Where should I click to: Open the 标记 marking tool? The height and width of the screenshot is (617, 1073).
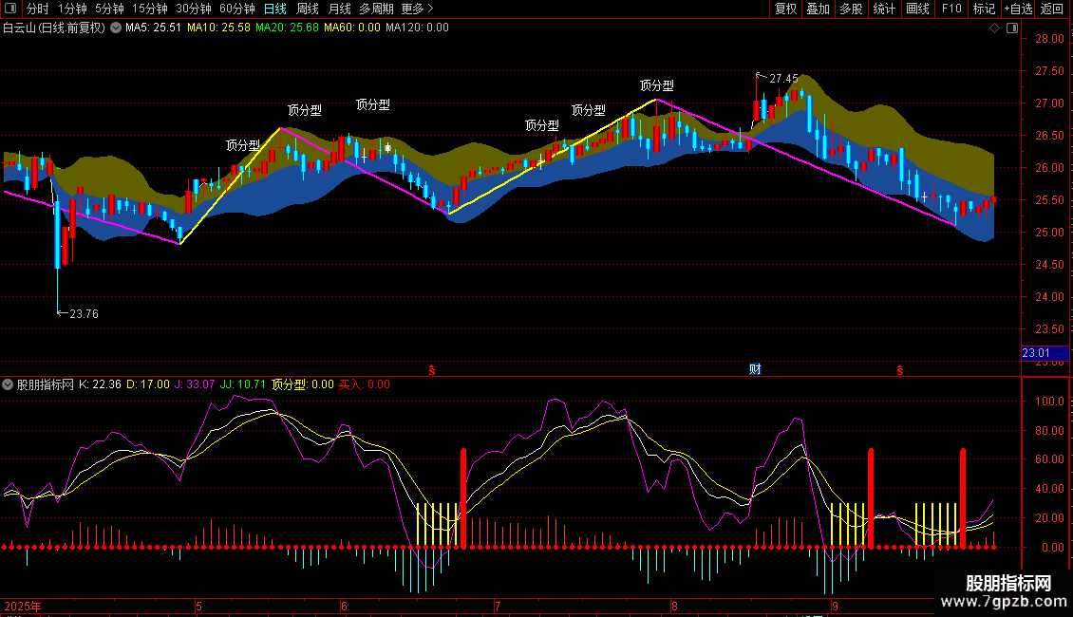984,9
